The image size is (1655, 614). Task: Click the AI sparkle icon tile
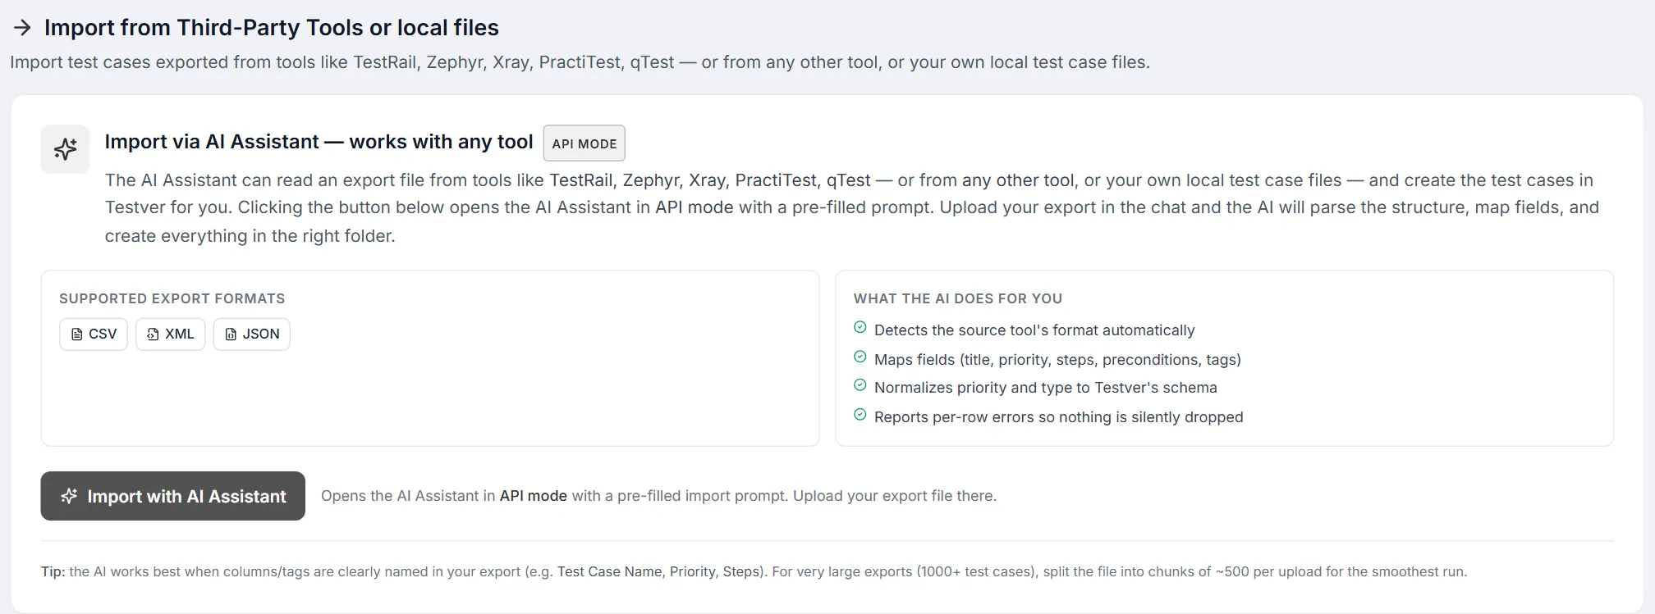[x=66, y=149]
